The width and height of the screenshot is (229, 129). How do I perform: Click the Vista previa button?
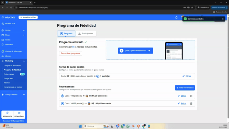8,115
